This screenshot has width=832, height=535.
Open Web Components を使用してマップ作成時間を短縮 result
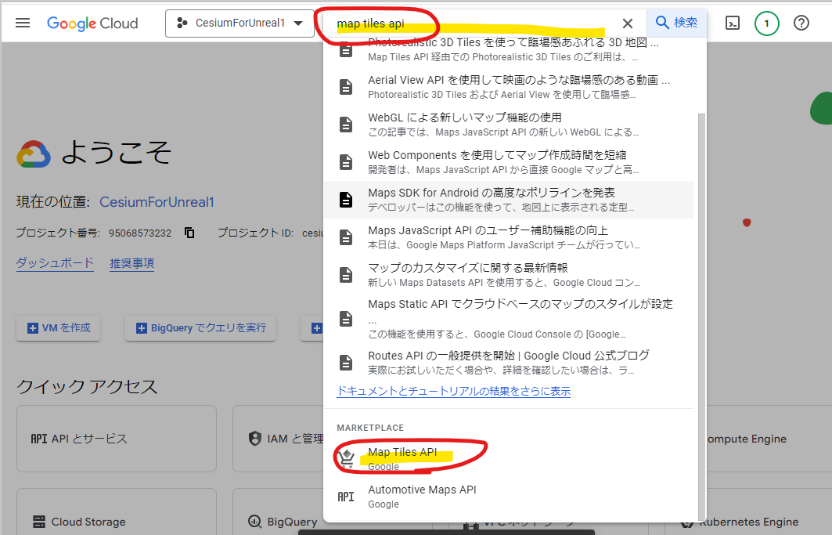click(508, 162)
